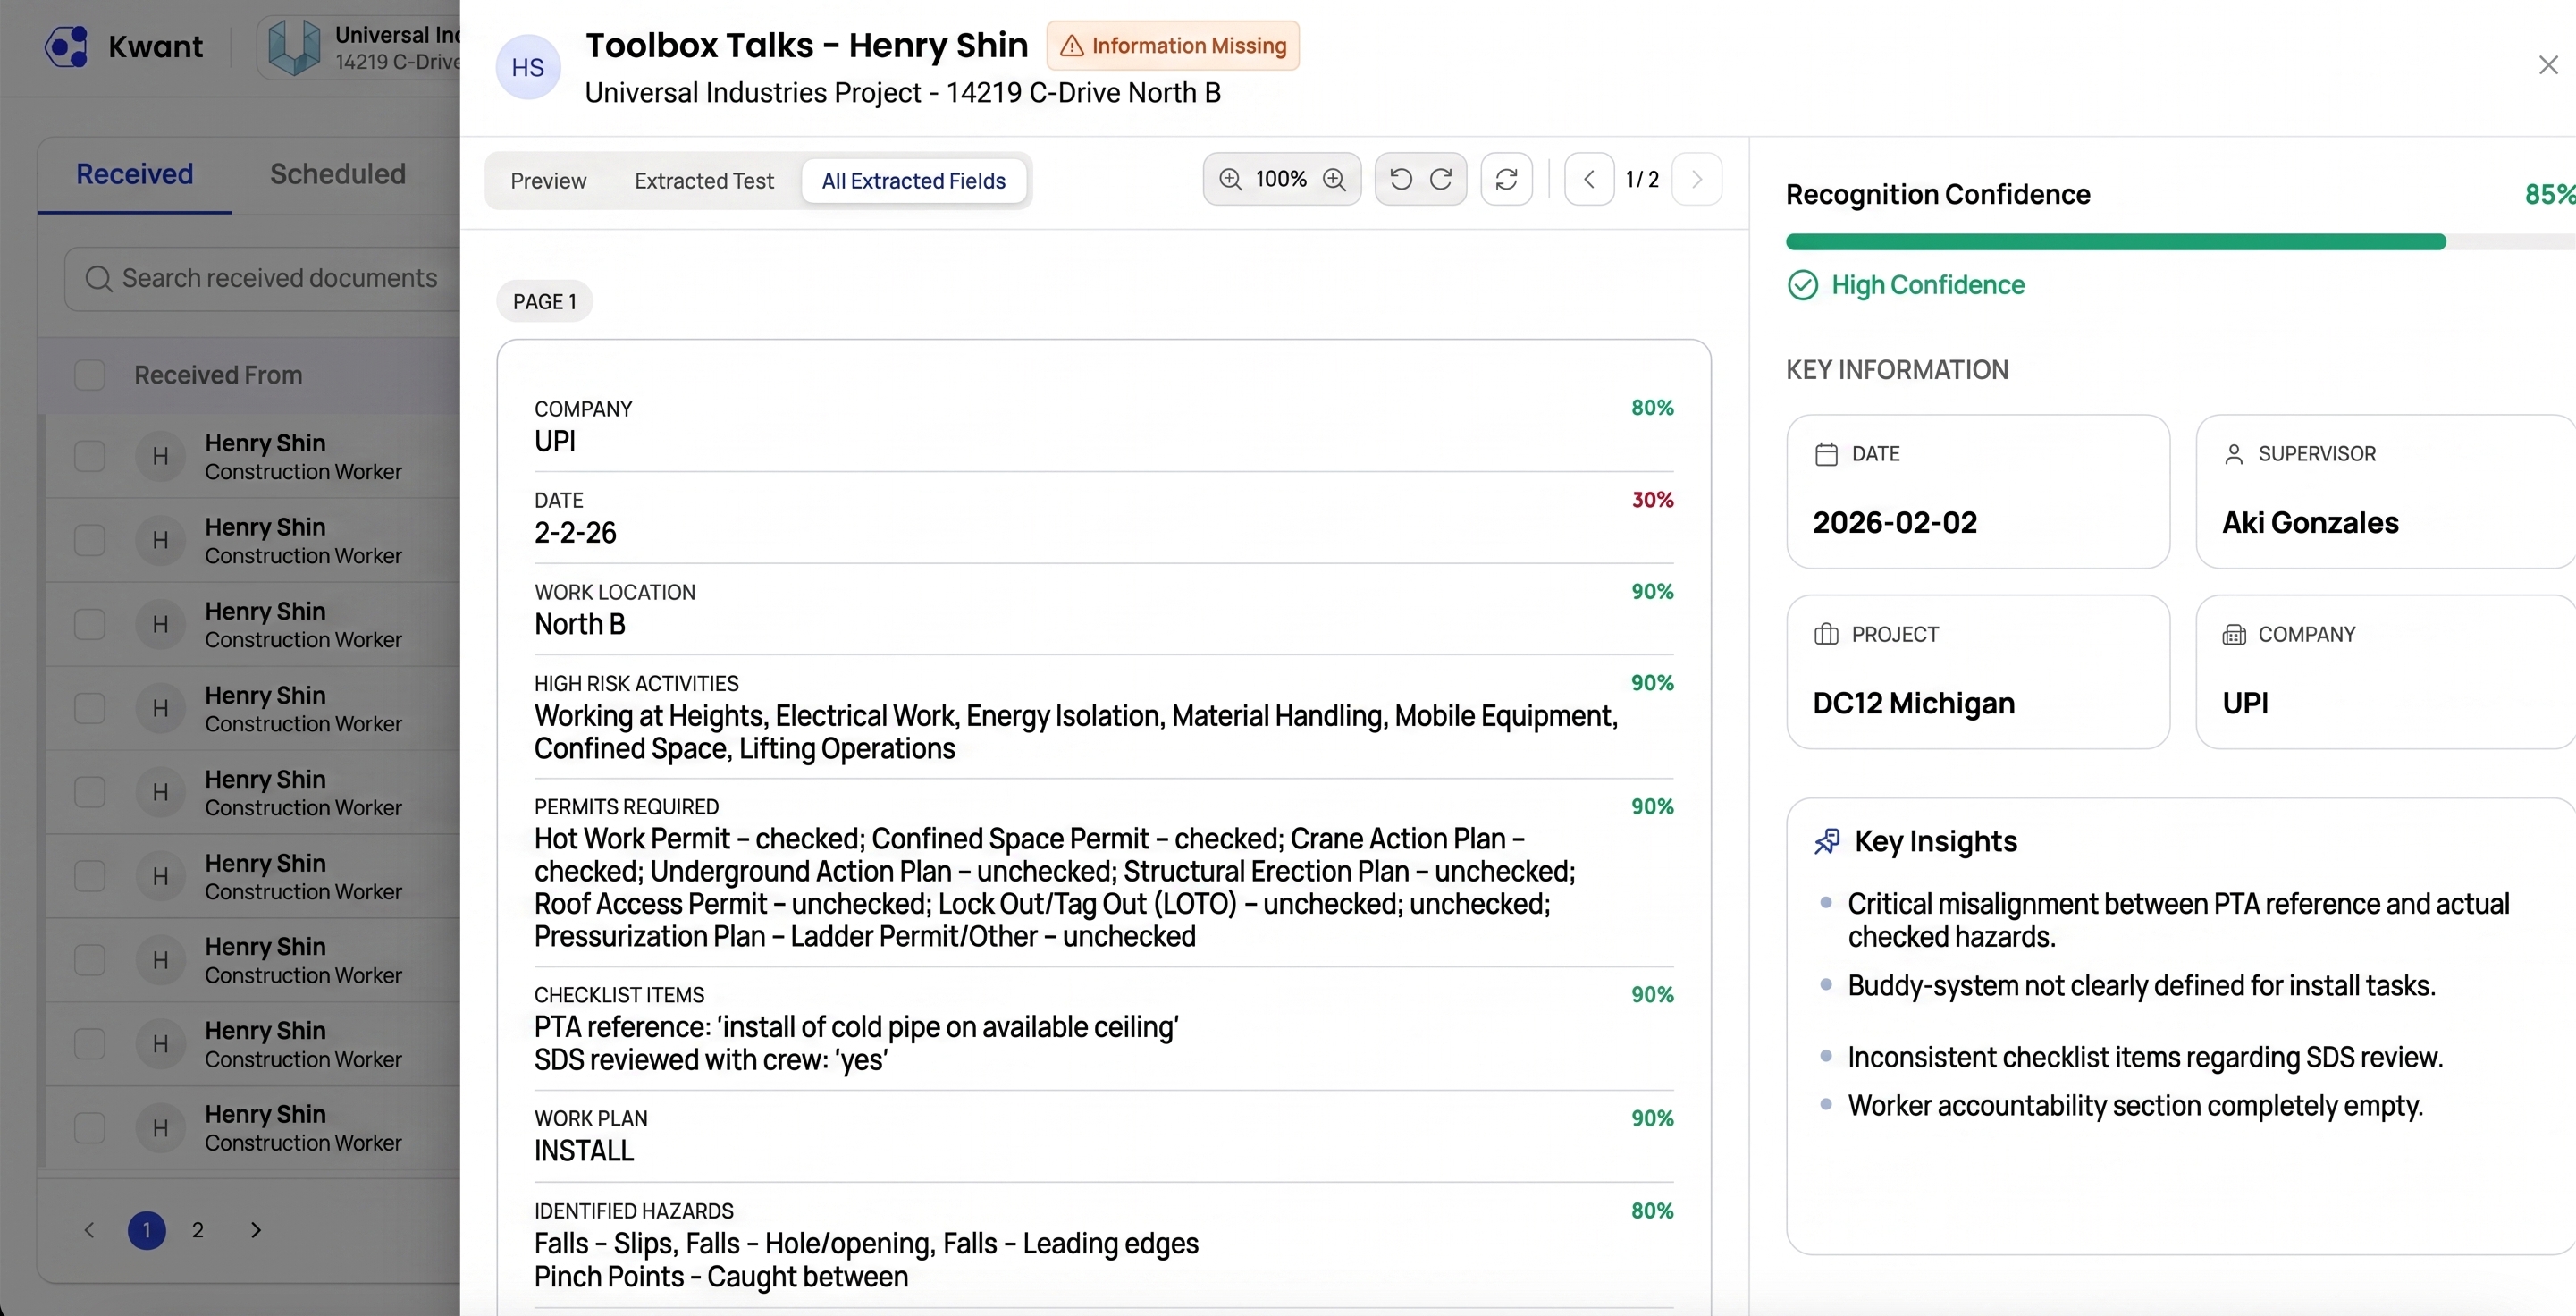Click the Information Missing badge
2576x1316 pixels.
[x=1173, y=46]
